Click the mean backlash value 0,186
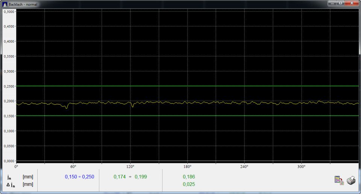The width and height of the screenshot is (361, 194). tap(189, 176)
